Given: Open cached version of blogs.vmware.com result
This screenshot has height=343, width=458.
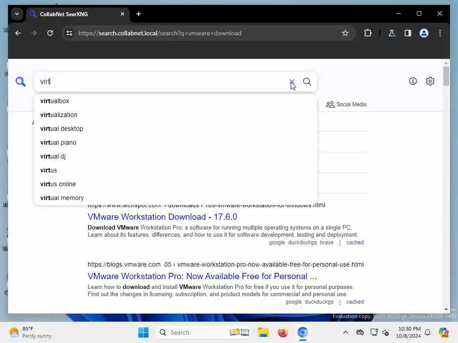Looking at the screenshot, I should pyautogui.click(x=355, y=302).
